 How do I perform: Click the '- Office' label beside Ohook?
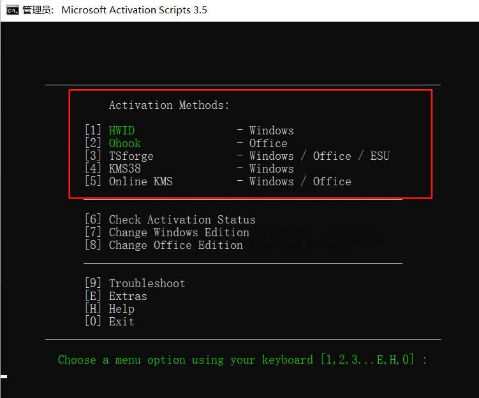click(262, 143)
